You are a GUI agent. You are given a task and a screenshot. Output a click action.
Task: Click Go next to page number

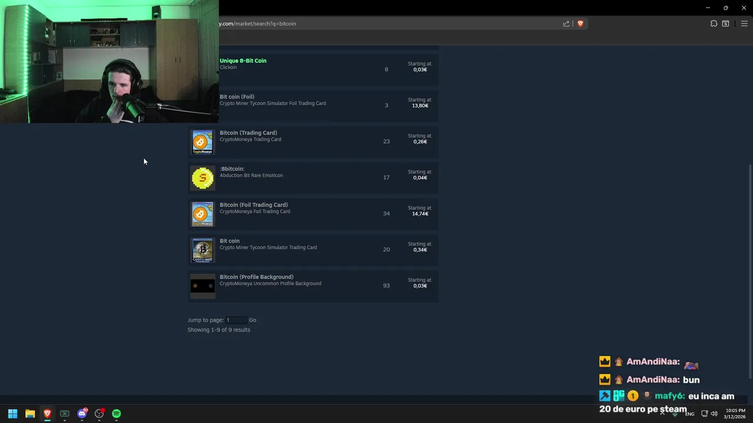click(252, 320)
